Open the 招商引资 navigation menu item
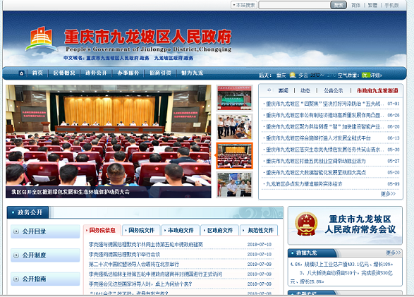414x297 pixels. 160,73
